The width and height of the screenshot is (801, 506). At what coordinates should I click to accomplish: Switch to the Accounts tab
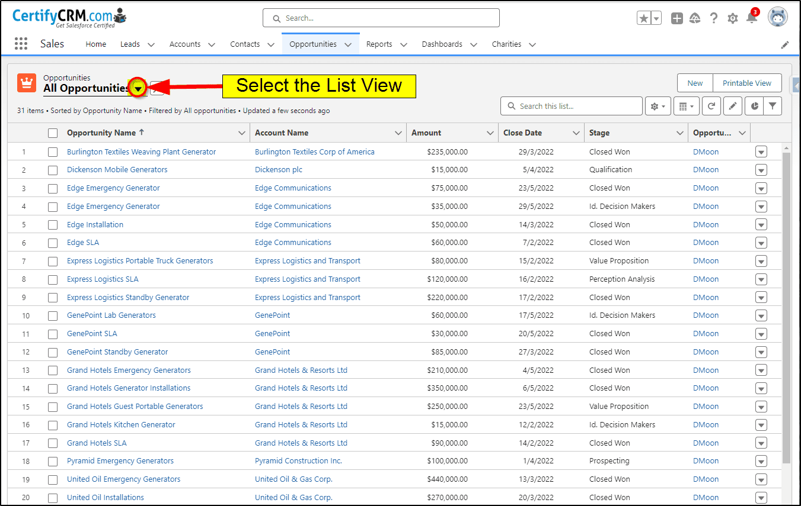pos(185,44)
